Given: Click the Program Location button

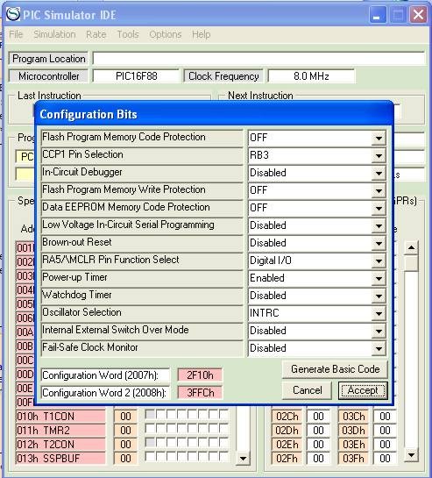Looking at the screenshot, I should 48,59.
